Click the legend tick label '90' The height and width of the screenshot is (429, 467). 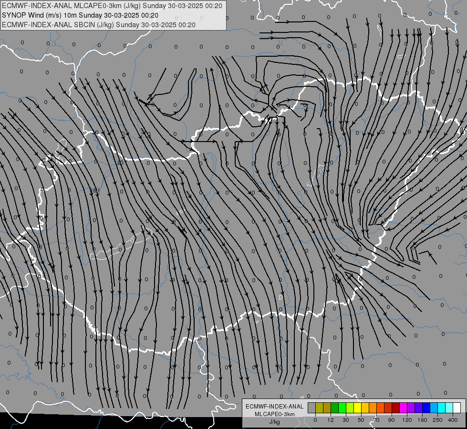pos(392,420)
